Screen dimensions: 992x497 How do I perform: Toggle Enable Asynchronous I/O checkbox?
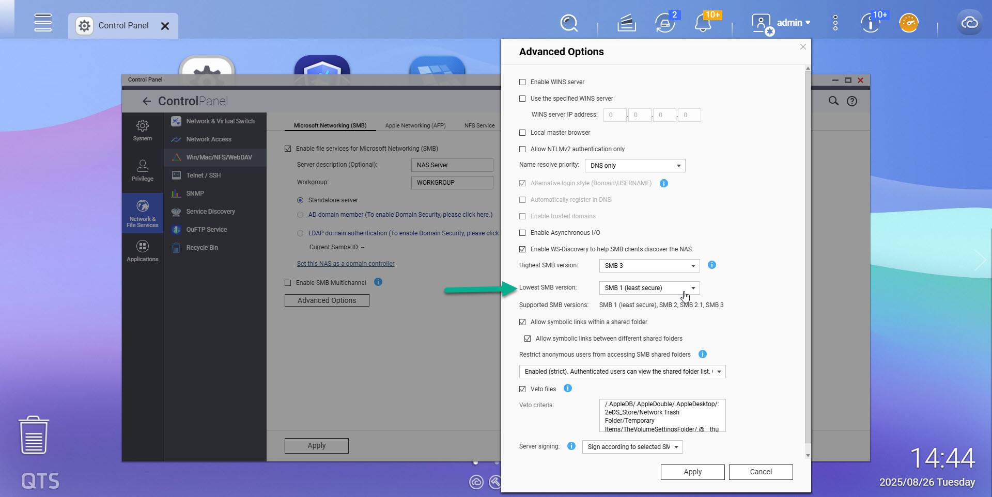[x=522, y=233]
